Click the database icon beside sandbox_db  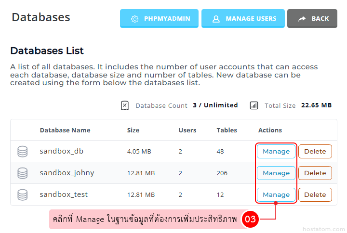[22, 152]
